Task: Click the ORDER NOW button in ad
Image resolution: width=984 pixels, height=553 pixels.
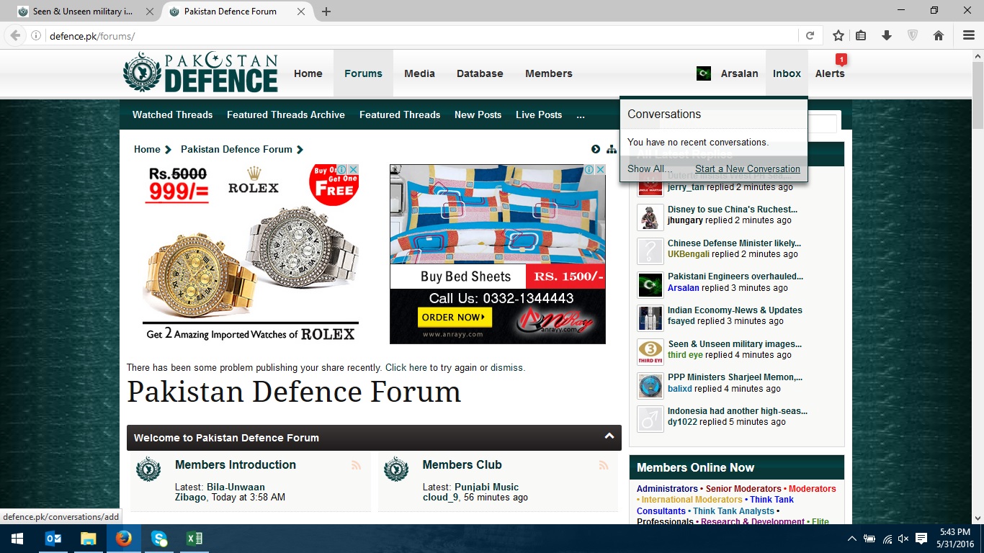Action: pos(455,317)
